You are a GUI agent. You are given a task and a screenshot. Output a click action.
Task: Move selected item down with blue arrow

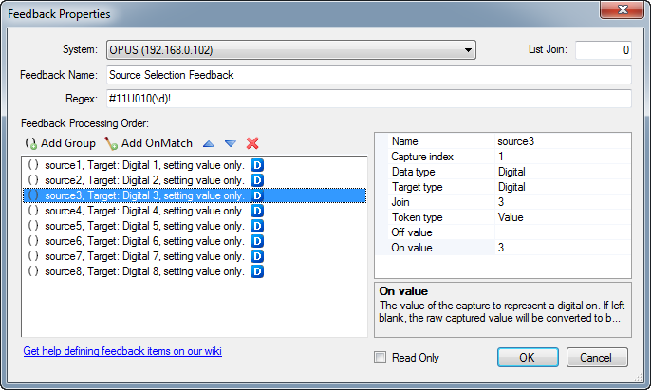click(231, 143)
